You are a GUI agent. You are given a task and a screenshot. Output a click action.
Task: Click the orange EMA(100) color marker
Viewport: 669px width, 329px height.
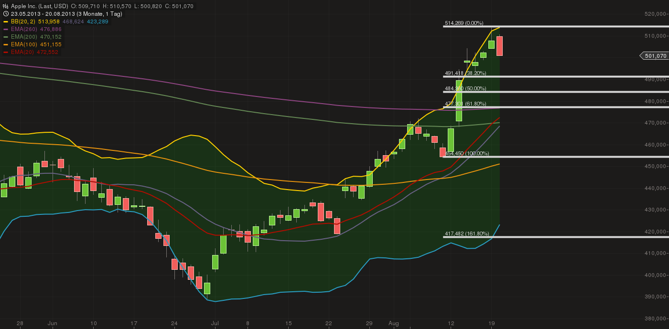click(x=5, y=44)
